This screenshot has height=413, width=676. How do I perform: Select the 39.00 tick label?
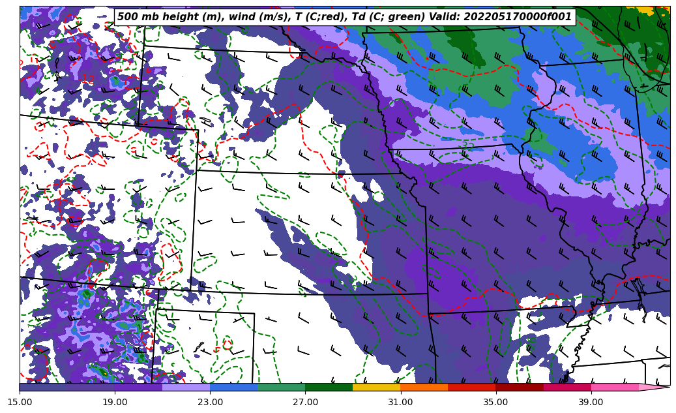pyautogui.click(x=591, y=402)
